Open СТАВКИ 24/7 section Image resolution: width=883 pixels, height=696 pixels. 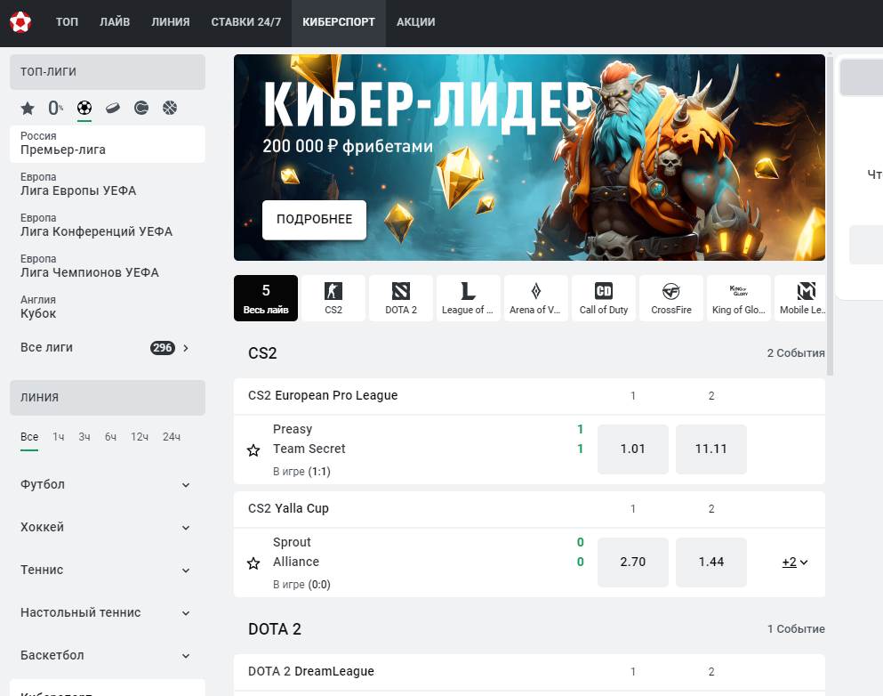(246, 22)
